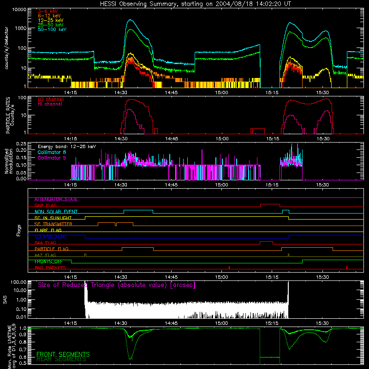This screenshot has width=369, height=369.
Task: Click the 15:15 tick under the SAS plot
Action: click(x=272, y=323)
